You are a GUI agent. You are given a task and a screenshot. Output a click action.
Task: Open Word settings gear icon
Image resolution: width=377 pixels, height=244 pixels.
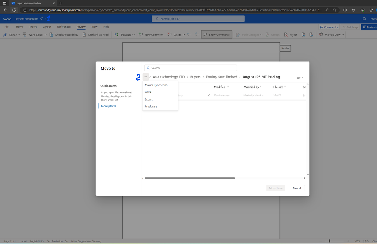364,19
